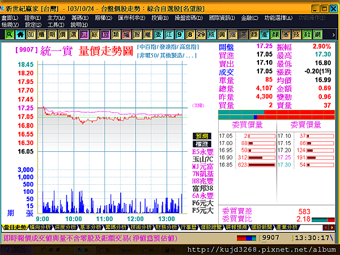Click the 加 toolbar button
Screen dimensions: 340x255
pos(31,35)
